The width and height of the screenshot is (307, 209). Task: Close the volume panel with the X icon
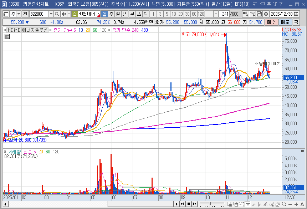coord(303,151)
